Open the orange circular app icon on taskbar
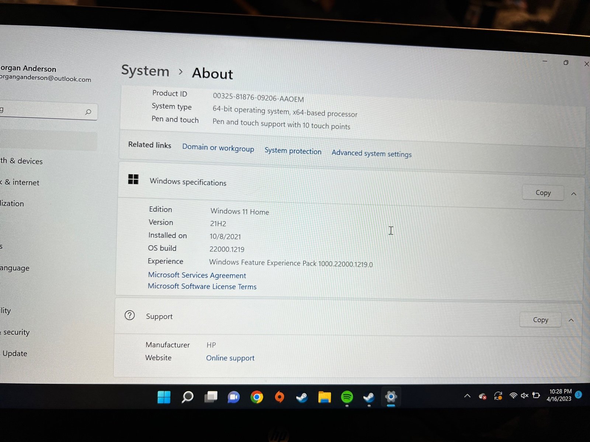The image size is (590, 442). (x=280, y=397)
